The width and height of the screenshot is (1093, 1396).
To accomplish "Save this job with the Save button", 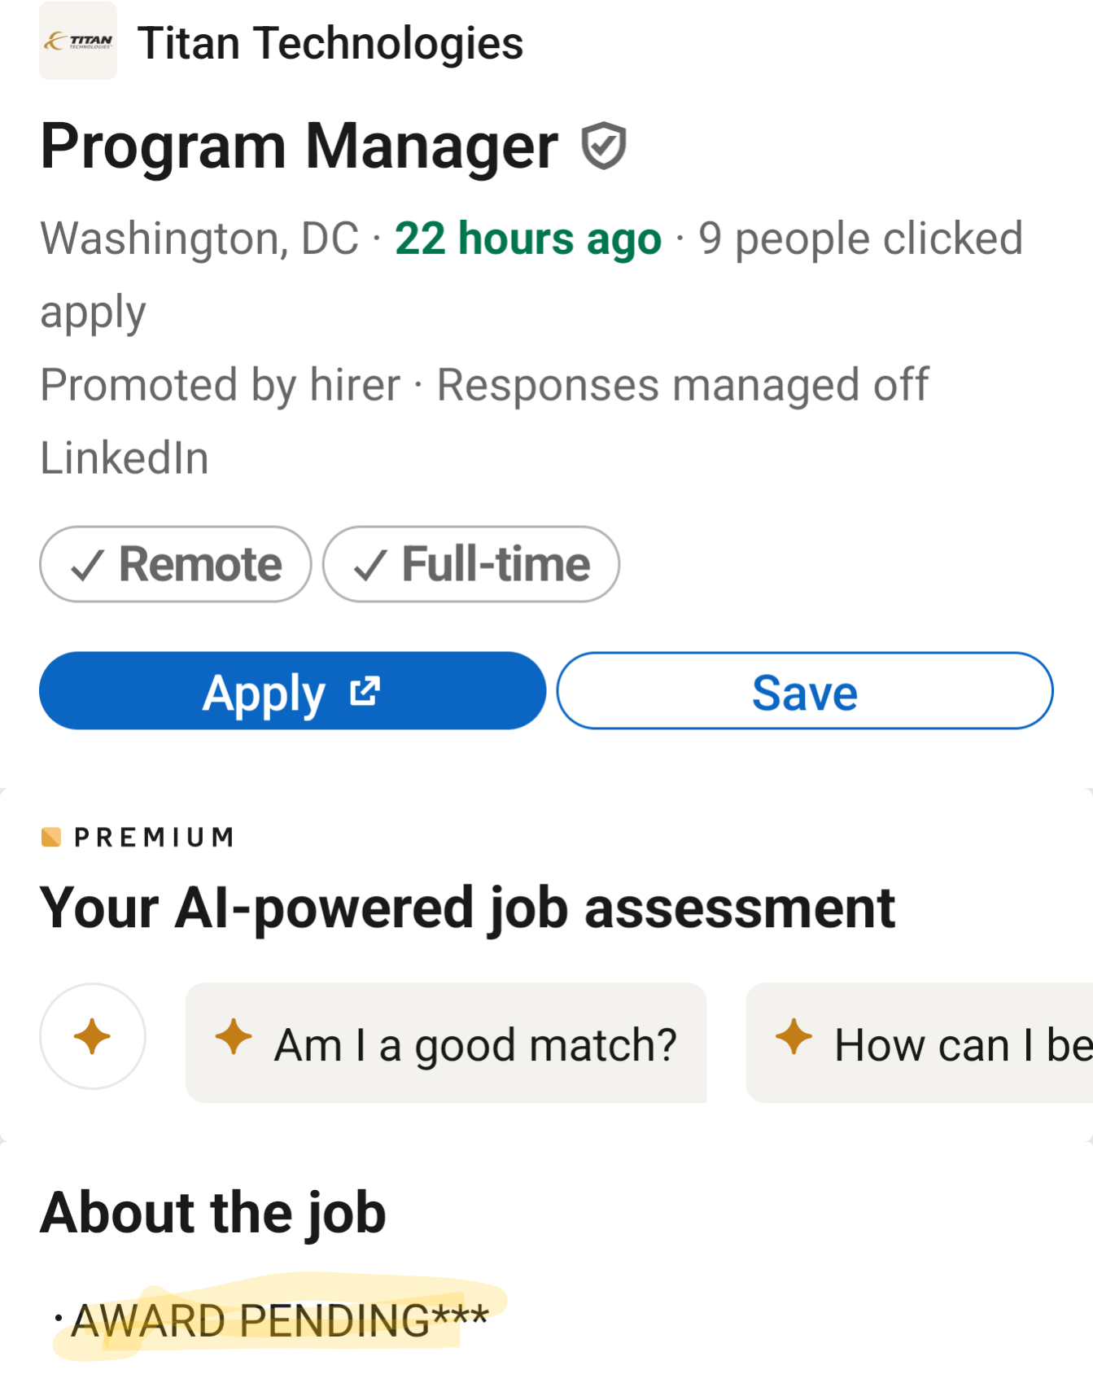I will [x=804, y=691].
